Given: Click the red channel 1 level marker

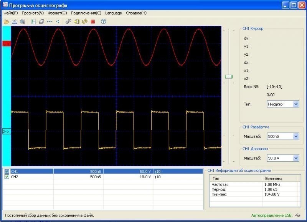Looking at the screenshot, I should tap(7, 44).
